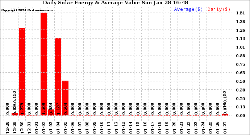
Task: Click the 01-03 date label
Action: 51,127
